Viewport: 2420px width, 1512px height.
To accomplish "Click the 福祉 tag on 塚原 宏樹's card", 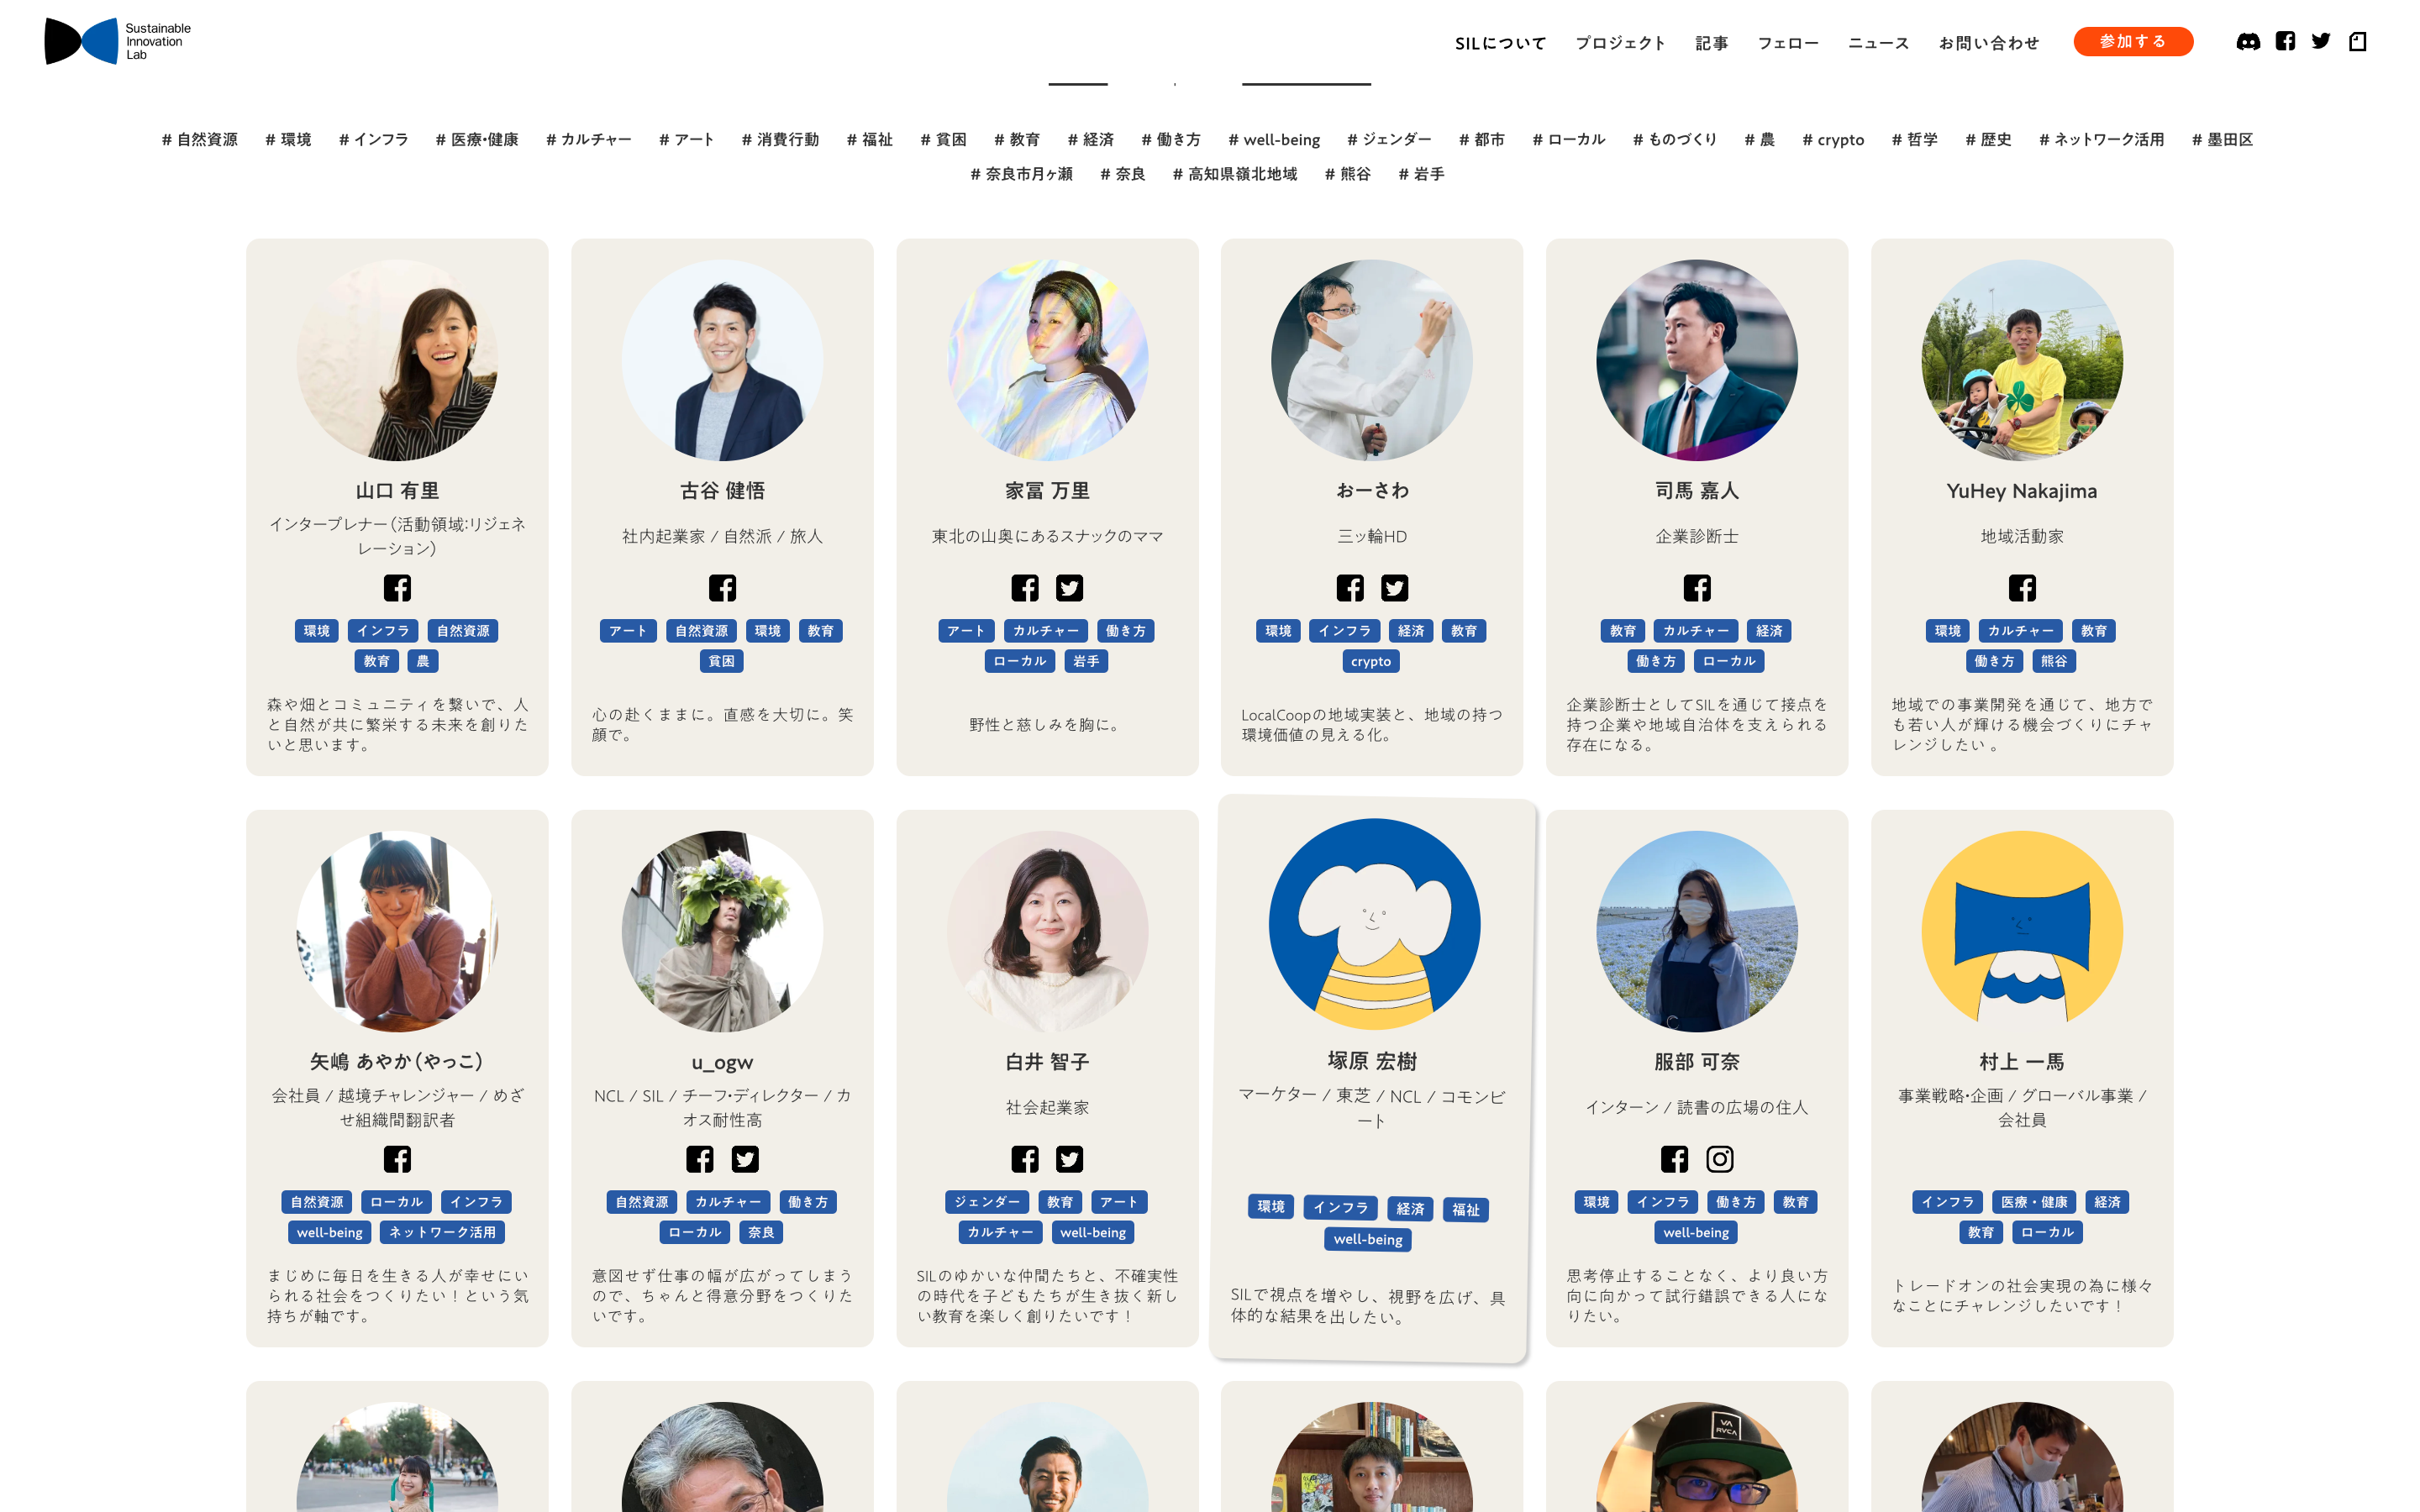I will (x=1466, y=1210).
